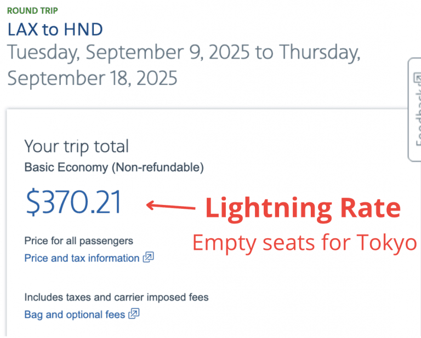
Task: Click external-link icon beside Price and tax information
Action: click(148, 257)
